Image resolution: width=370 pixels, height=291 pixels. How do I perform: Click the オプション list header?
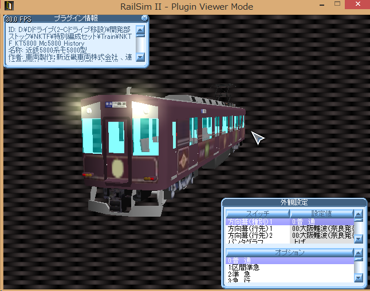click(290, 253)
